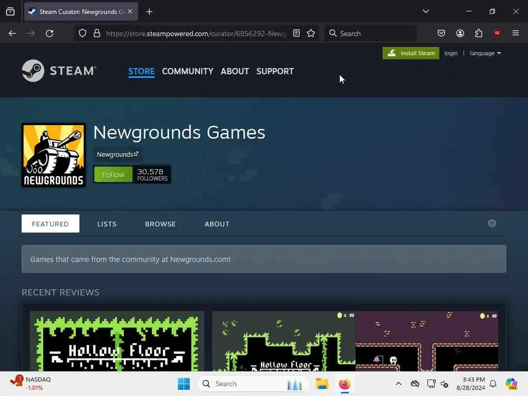
Task: Open a new browser tab
Action: coord(149,12)
